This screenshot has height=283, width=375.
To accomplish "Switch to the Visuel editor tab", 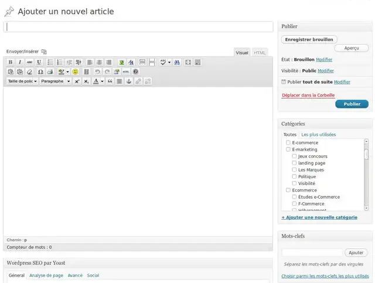I will [242, 53].
